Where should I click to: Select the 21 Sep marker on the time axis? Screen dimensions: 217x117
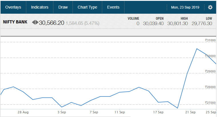click(x=190, y=112)
